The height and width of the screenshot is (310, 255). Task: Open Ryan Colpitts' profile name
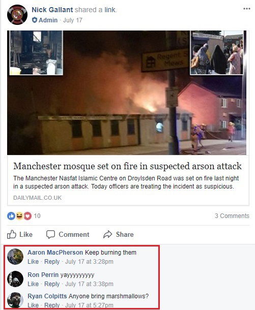tap(47, 296)
